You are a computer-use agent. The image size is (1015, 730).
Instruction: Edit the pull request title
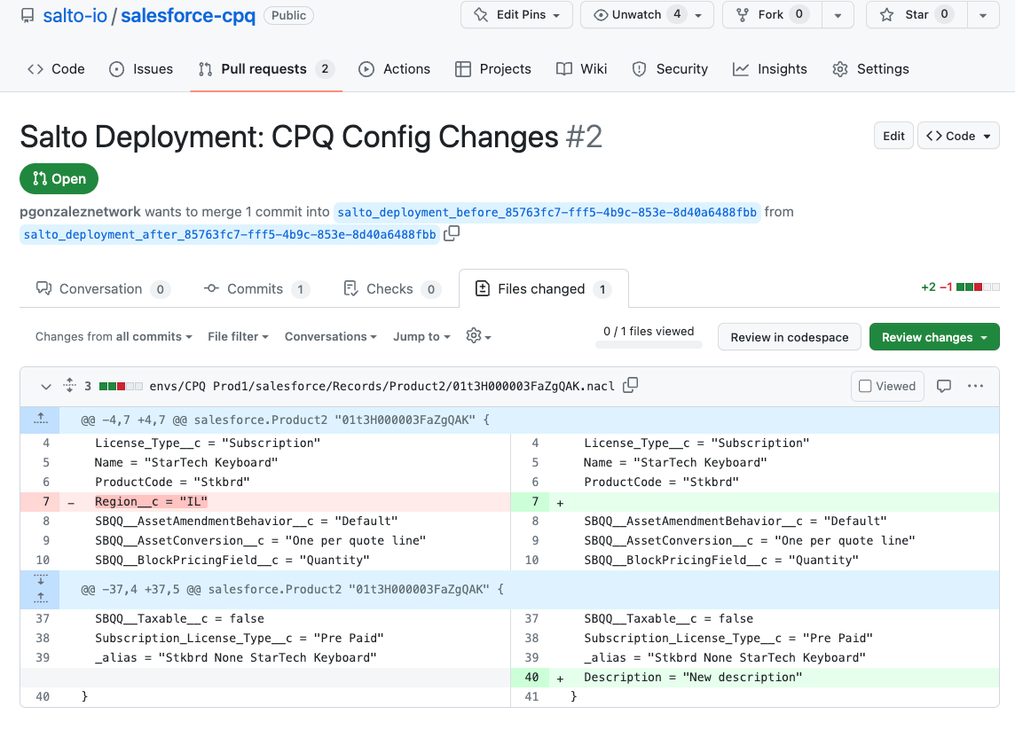pos(893,136)
